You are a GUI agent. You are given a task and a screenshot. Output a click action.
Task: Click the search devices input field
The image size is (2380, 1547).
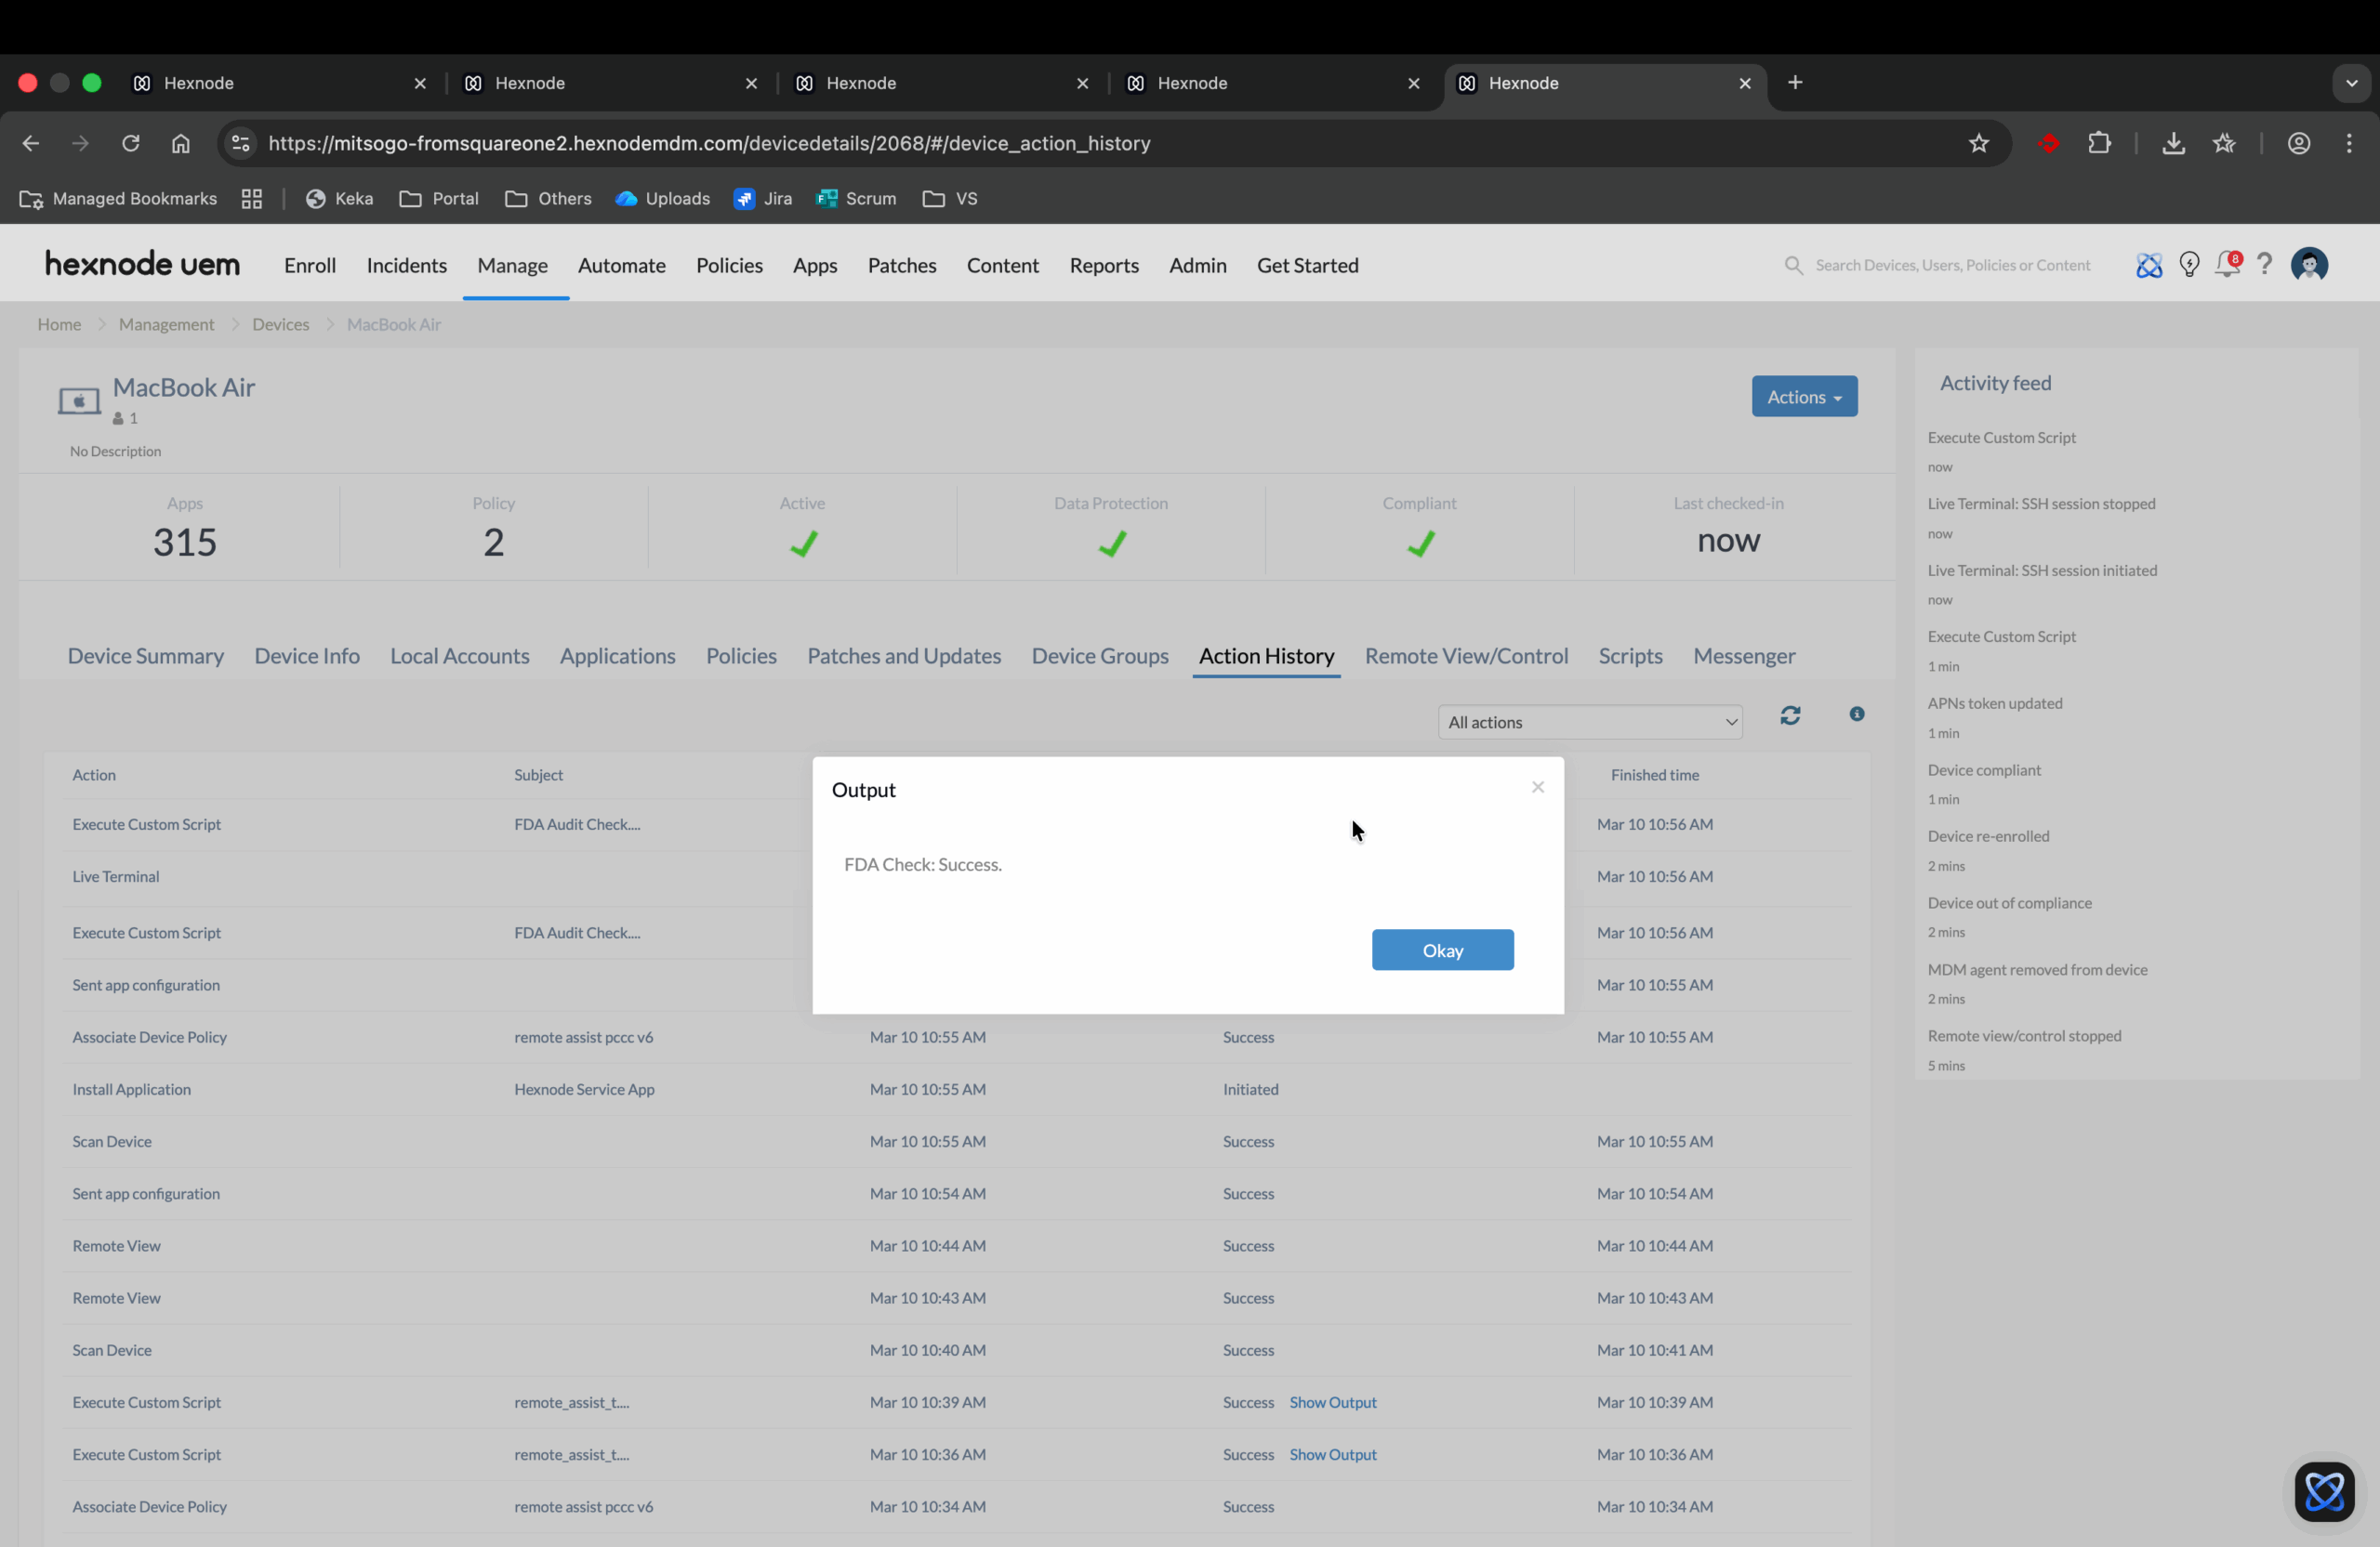(1951, 265)
